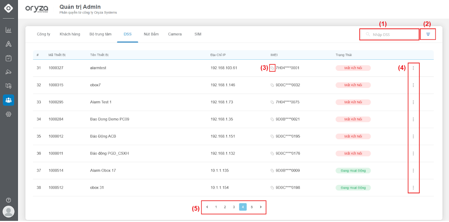
Task: Click the Tên Thiết Bị column header
Action: [x=99, y=55]
